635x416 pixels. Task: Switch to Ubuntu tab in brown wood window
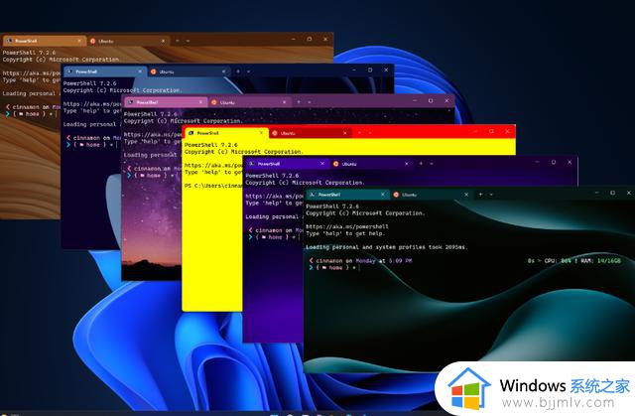pos(127,41)
